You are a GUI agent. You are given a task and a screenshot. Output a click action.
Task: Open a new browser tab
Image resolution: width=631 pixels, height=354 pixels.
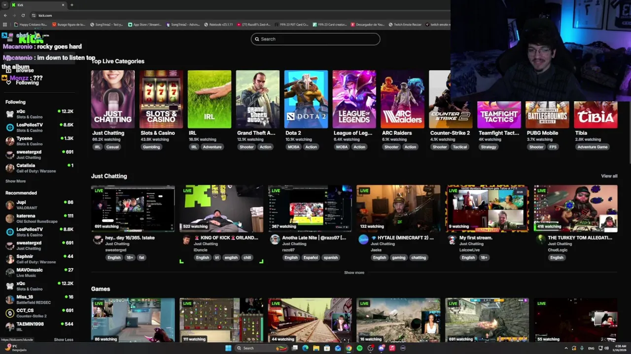click(72, 5)
